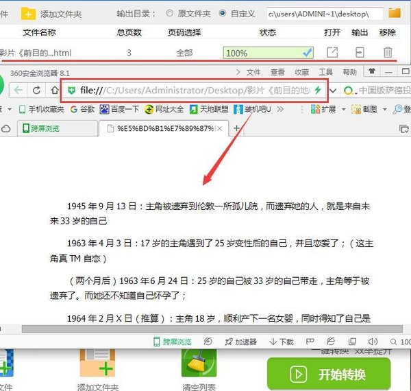Click the zoom magnifier in status bar
411x391 pixels.
pos(393,342)
